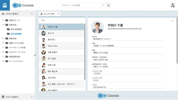
Task: Click the large profile photo of 宇田川 千夏
Action: click(97, 27)
